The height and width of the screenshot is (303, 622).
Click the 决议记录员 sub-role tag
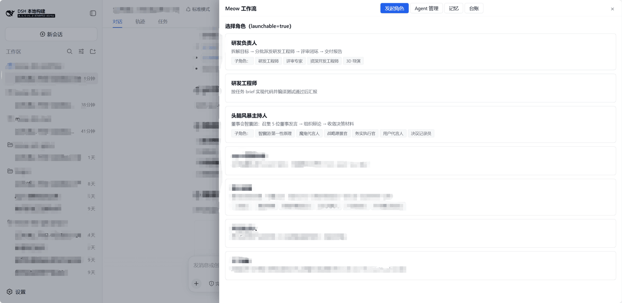pyautogui.click(x=421, y=134)
